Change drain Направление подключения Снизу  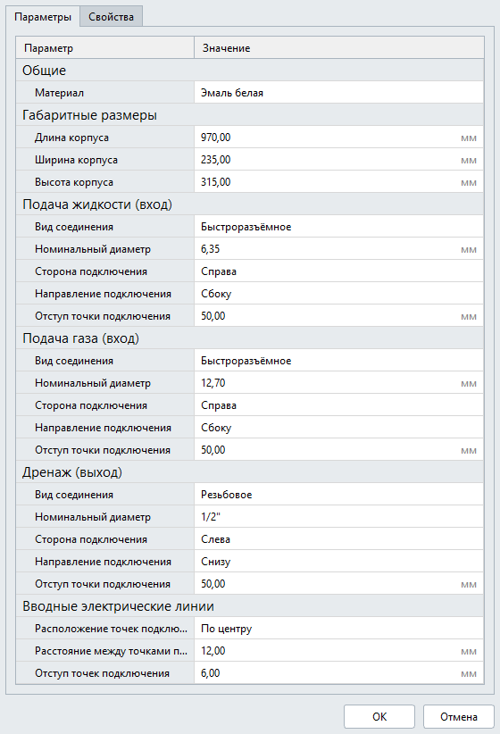pyautogui.click(x=339, y=562)
